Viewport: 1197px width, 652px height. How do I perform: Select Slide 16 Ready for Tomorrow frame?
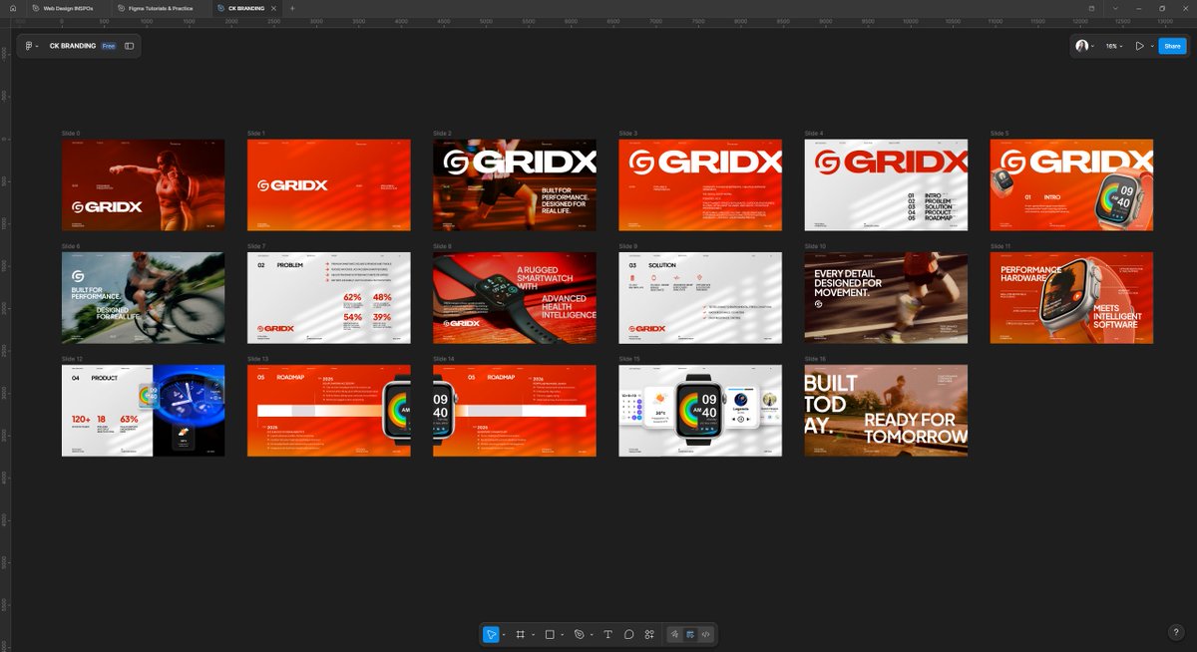886,411
